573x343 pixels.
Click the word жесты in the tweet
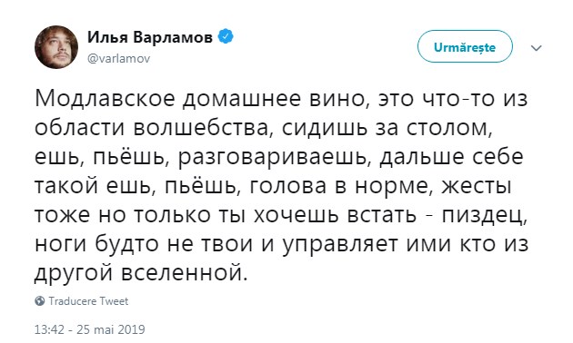pos(477,187)
